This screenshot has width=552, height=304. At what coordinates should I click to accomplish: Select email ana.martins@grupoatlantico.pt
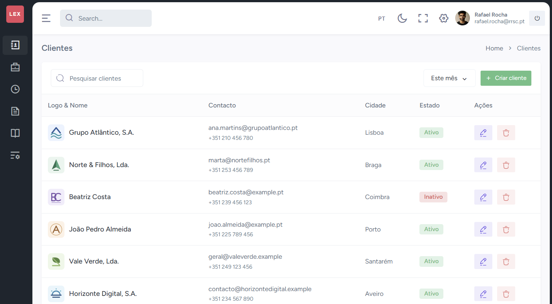point(253,128)
